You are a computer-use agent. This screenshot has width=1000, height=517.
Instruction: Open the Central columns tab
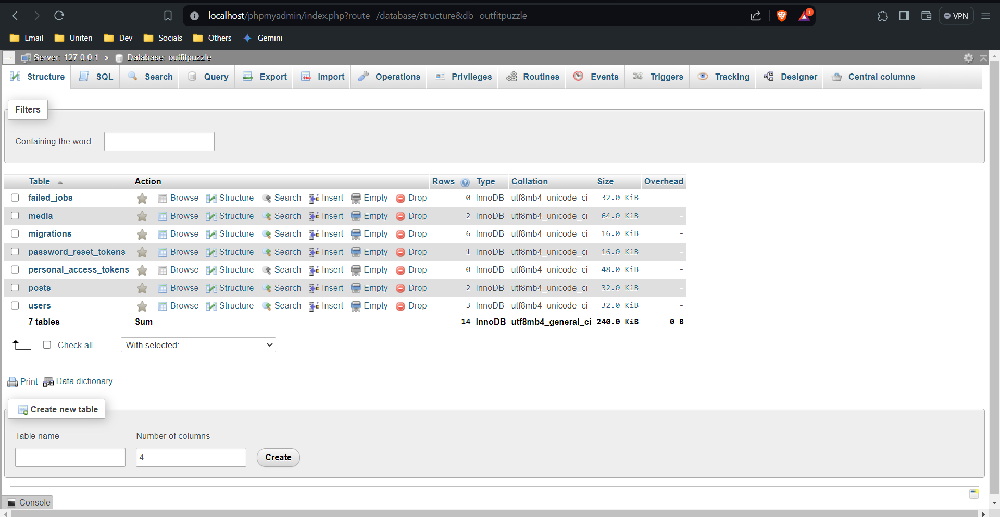coord(873,77)
